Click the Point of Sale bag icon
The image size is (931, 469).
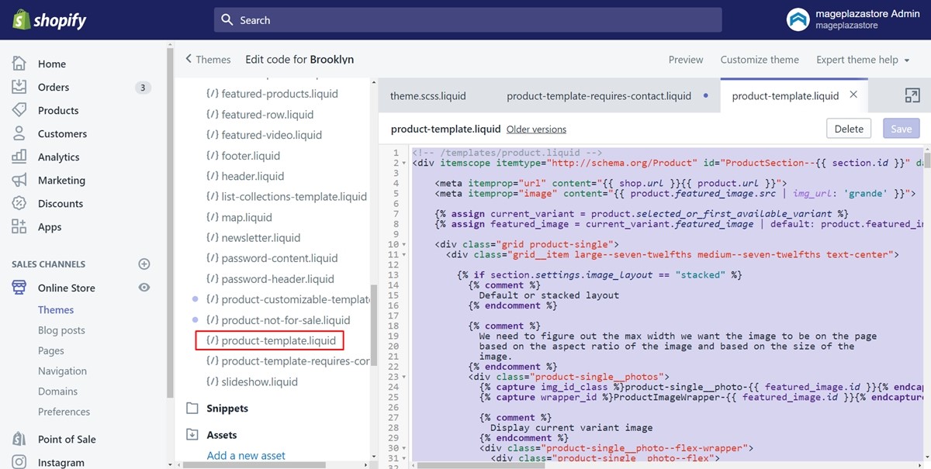(x=19, y=439)
